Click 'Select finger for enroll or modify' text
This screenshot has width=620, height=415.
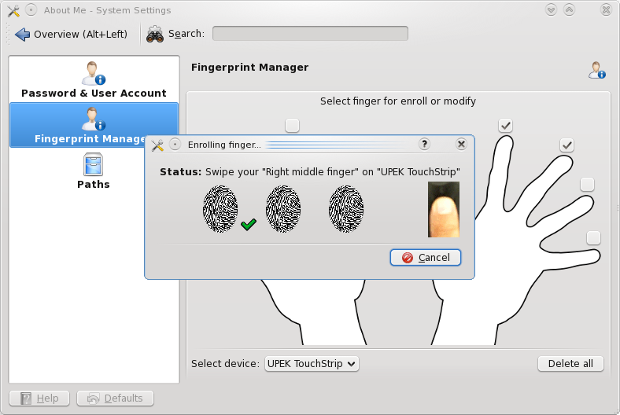(x=398, y=101)
